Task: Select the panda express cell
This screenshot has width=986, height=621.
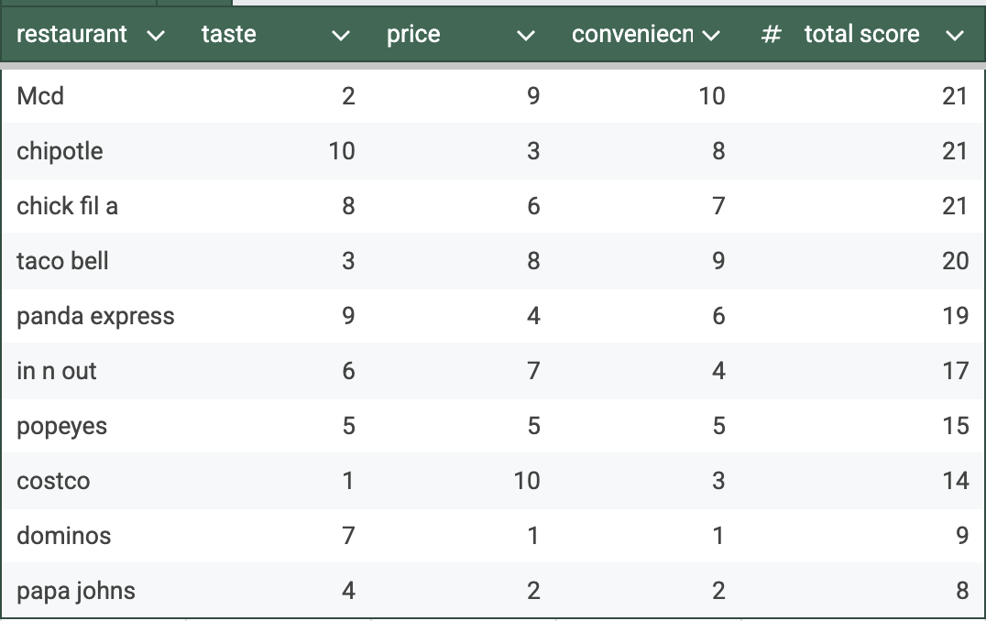Action: [95, 316]
